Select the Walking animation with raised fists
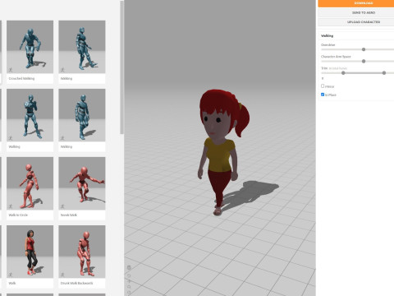Image resolution: width=394 pixels, height=296 pixels. point(30,115)
